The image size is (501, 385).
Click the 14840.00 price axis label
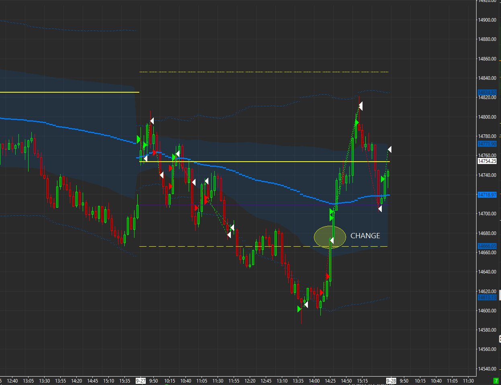[487, 78]
